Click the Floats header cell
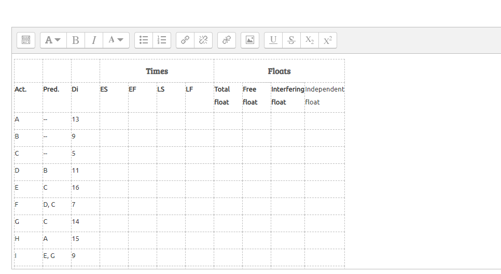This screenshot has width=501, height=274. [279, 71]
